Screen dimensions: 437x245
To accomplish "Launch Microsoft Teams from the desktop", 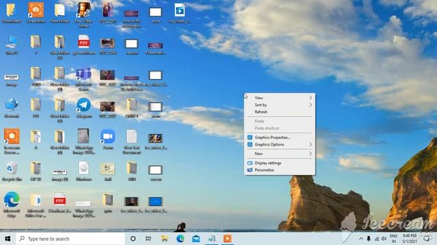I will [x=83, y=79].
